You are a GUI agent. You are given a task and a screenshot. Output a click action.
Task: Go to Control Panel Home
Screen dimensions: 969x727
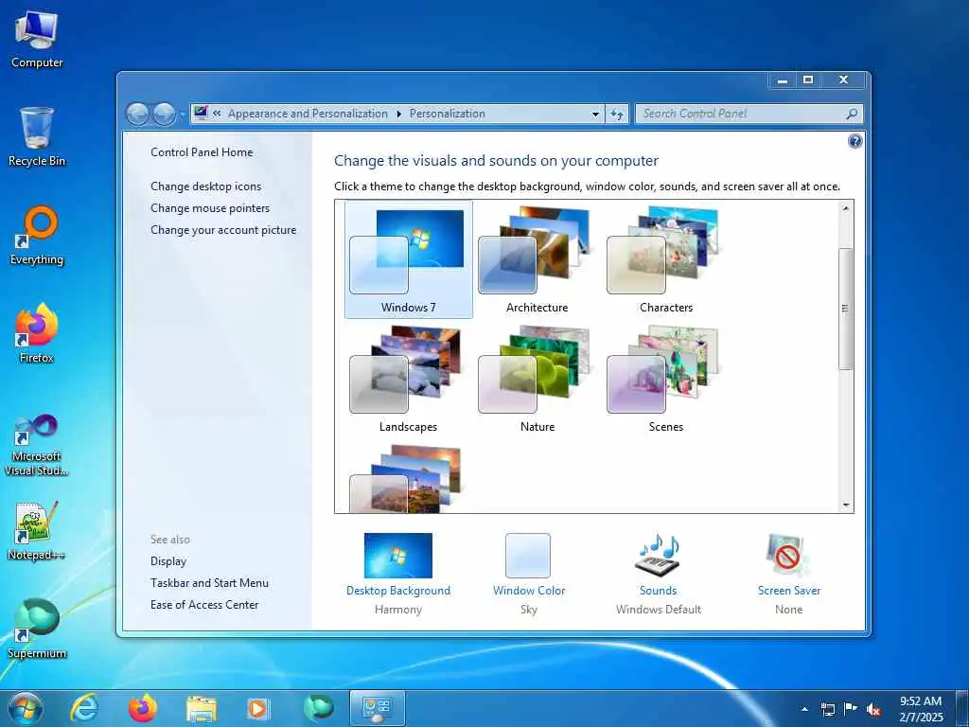(202, 152)
